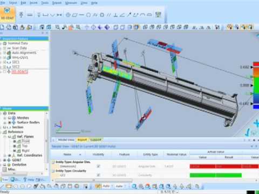Toggle visibility checkbox for Dimension2 row

[98, 166]
